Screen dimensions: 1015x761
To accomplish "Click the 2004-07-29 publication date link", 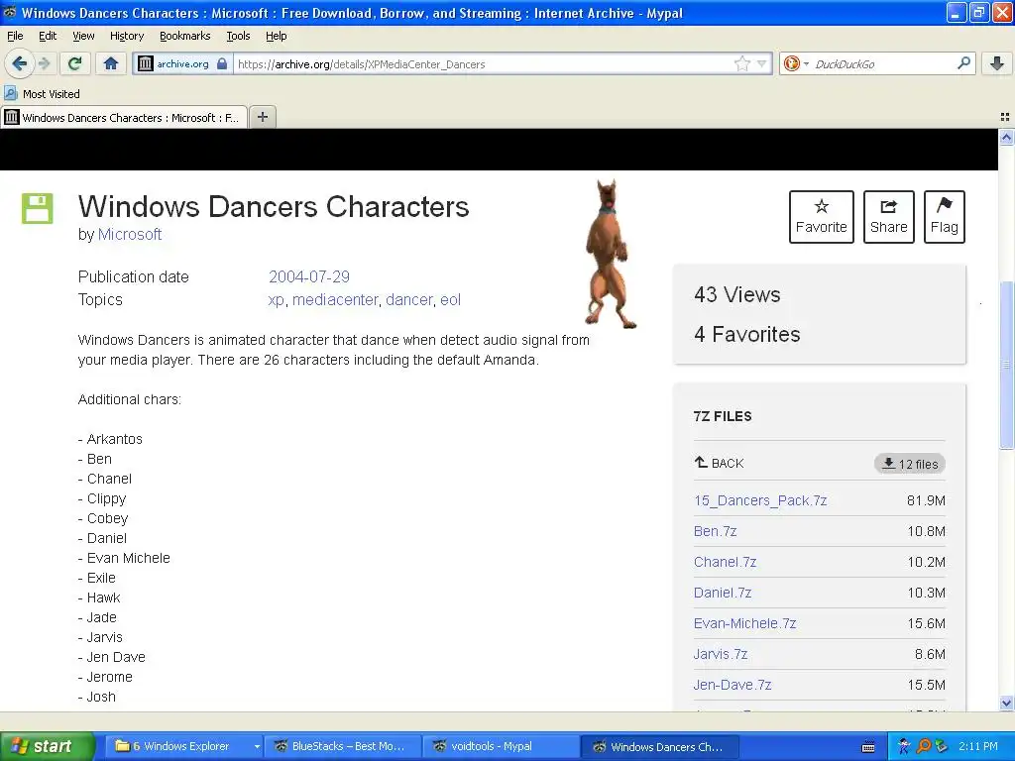I will (309, 277).
